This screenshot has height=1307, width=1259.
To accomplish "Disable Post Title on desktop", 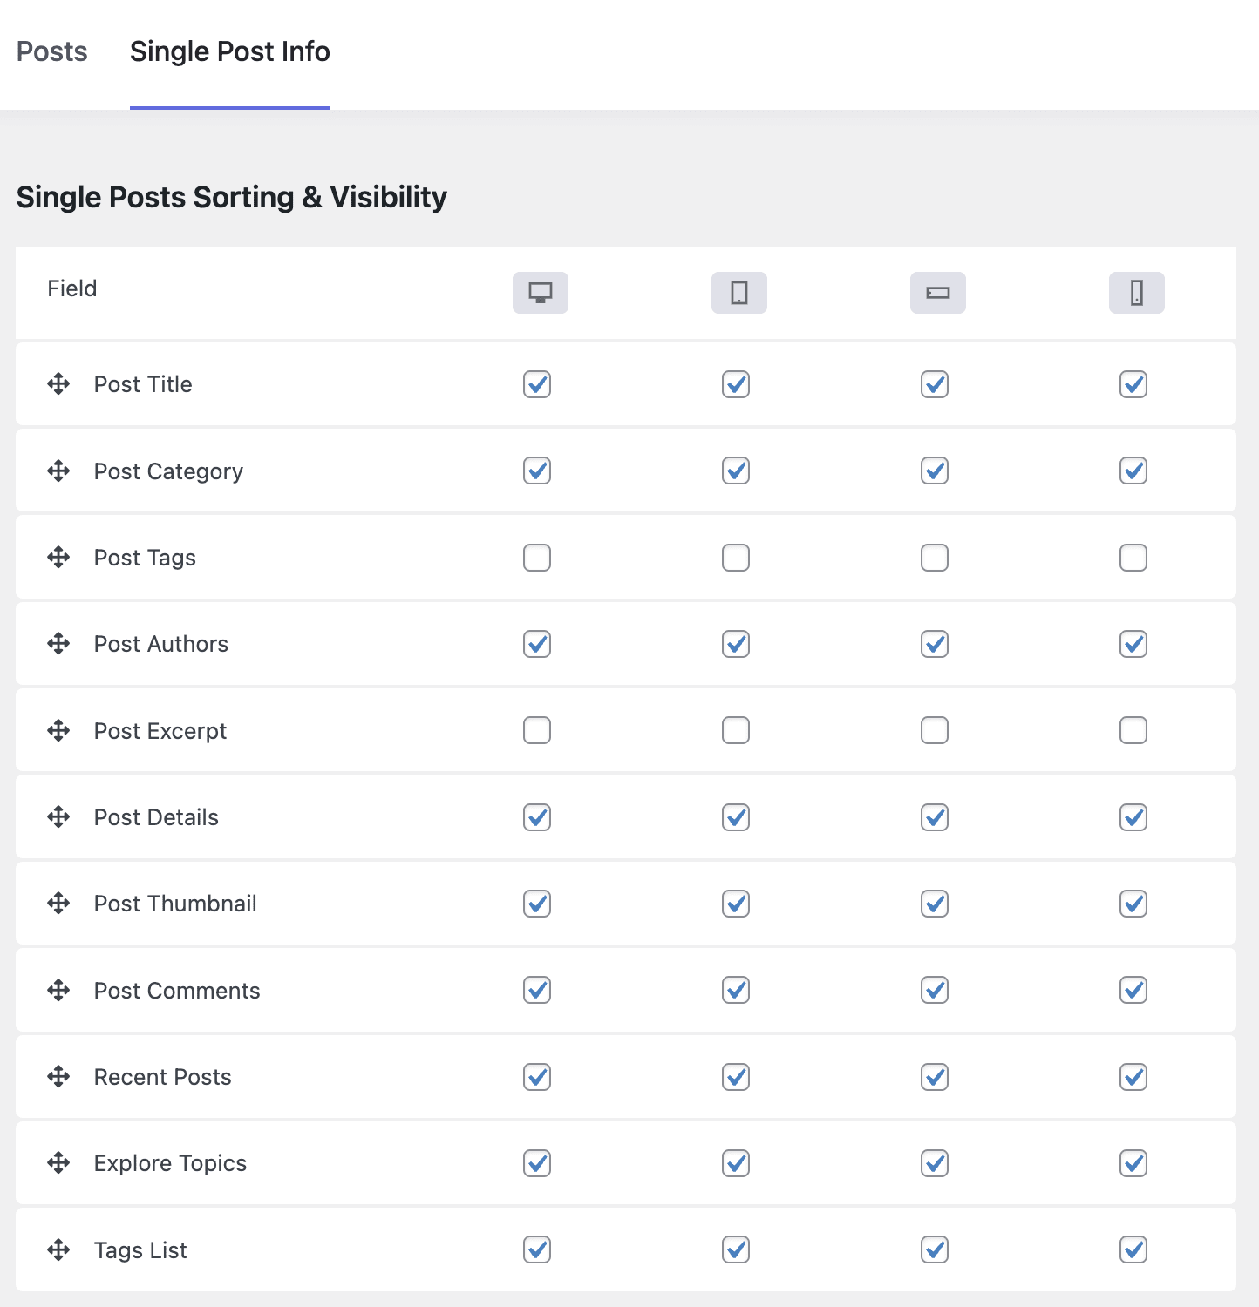I will (536, 384).
